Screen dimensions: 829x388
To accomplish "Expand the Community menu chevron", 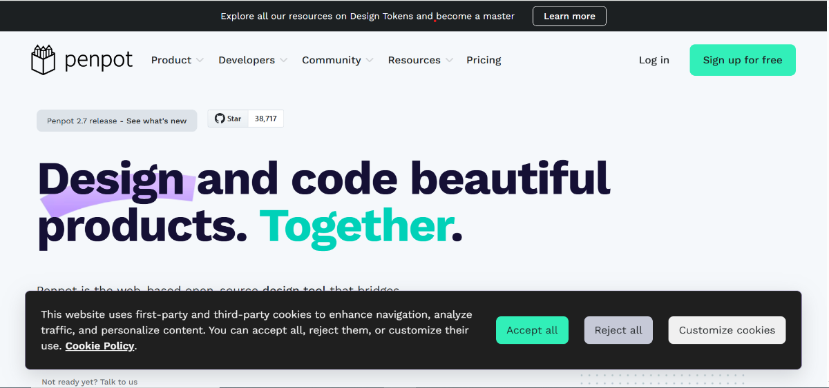I will 370,61.
